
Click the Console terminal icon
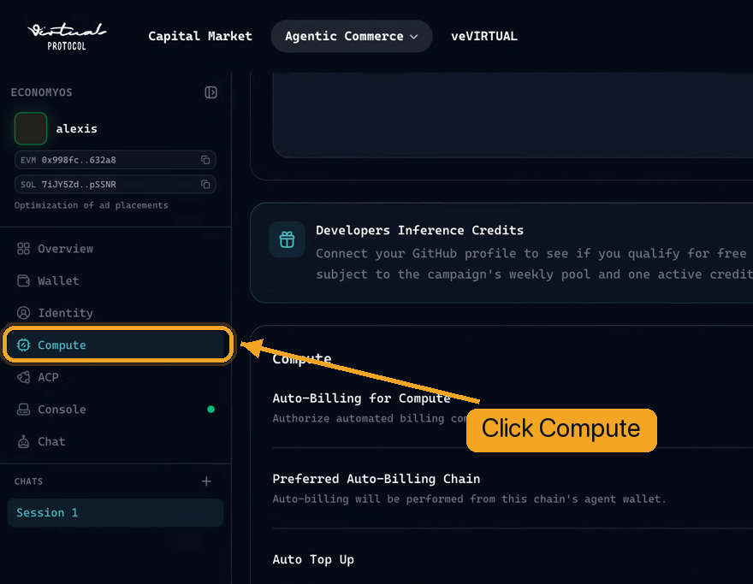click(24, 410)
